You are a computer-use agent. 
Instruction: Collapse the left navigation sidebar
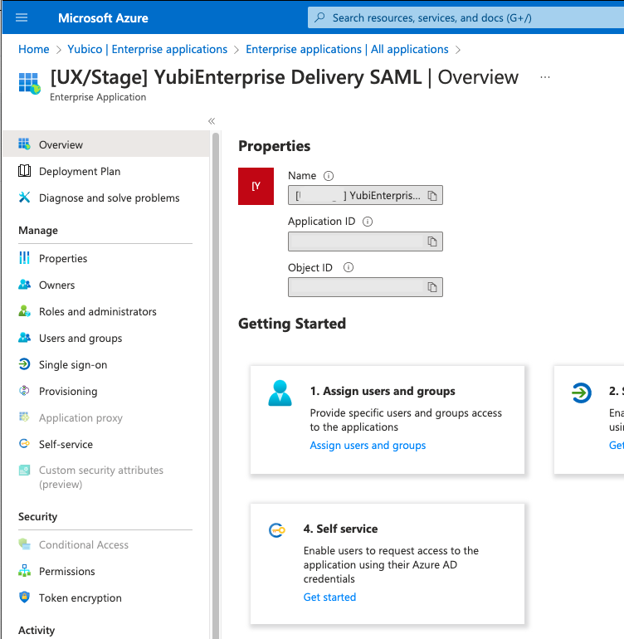[x=212, y=121]
